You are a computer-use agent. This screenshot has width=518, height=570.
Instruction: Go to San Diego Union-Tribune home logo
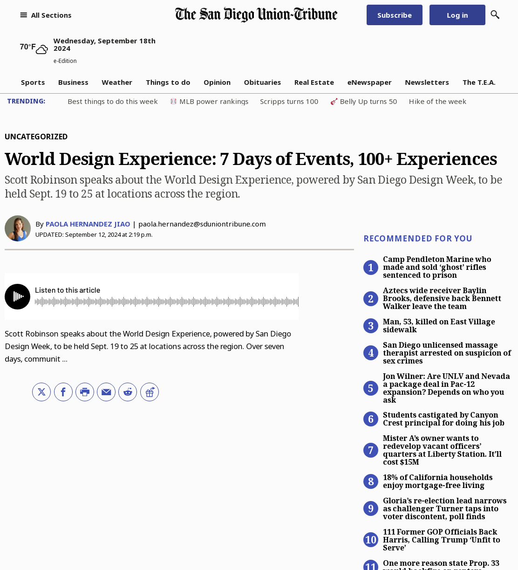[x=256, y=14]
